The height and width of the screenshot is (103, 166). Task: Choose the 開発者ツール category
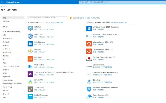[7, 52]
